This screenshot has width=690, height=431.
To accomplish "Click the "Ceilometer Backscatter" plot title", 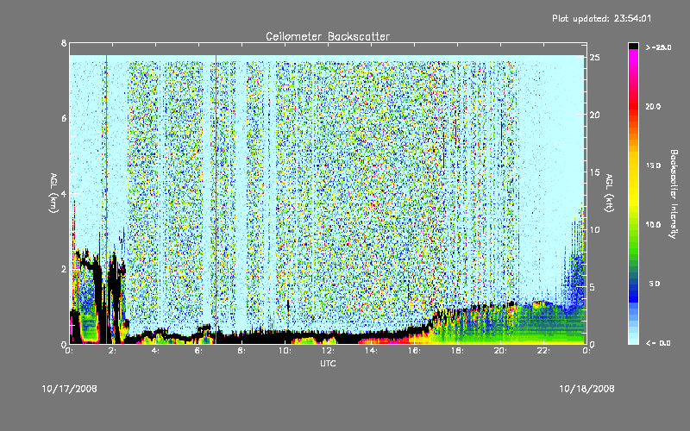I will [328, 36].
